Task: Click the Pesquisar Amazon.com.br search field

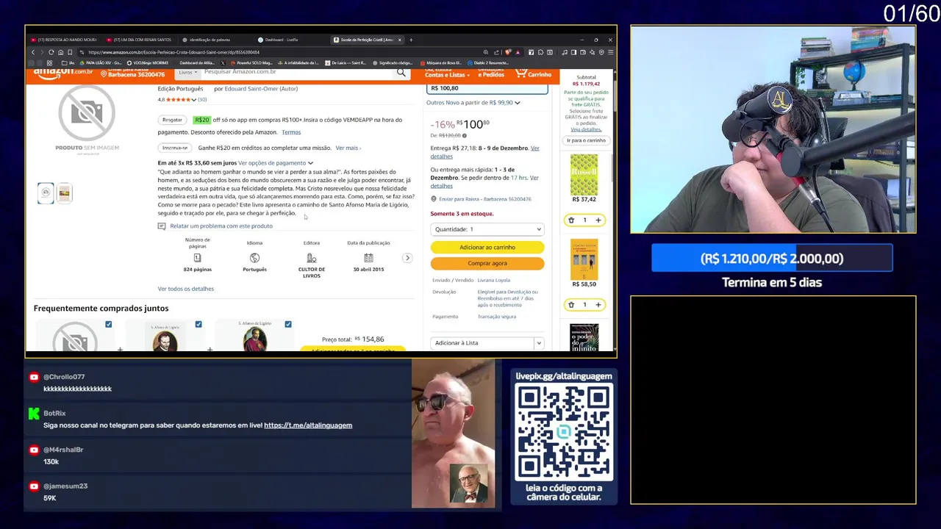Action: (297, 72)
